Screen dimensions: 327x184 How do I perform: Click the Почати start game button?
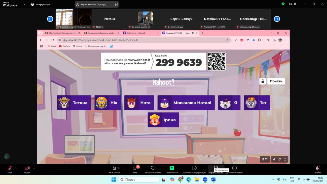pyautogui.click(x=276, y=81)
